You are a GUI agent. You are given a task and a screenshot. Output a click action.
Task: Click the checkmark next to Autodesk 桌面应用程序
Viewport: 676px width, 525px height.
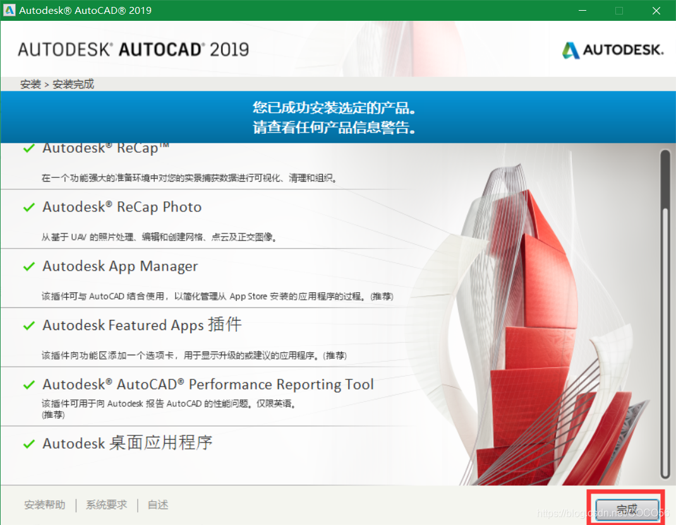[x=28, y=444]
